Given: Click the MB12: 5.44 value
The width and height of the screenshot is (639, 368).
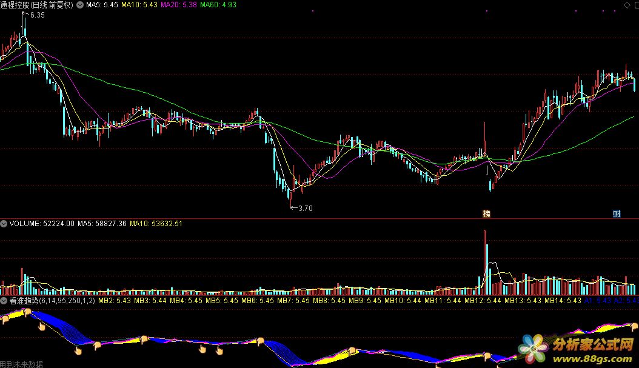Looking at the screenshot, I should 483,301.
